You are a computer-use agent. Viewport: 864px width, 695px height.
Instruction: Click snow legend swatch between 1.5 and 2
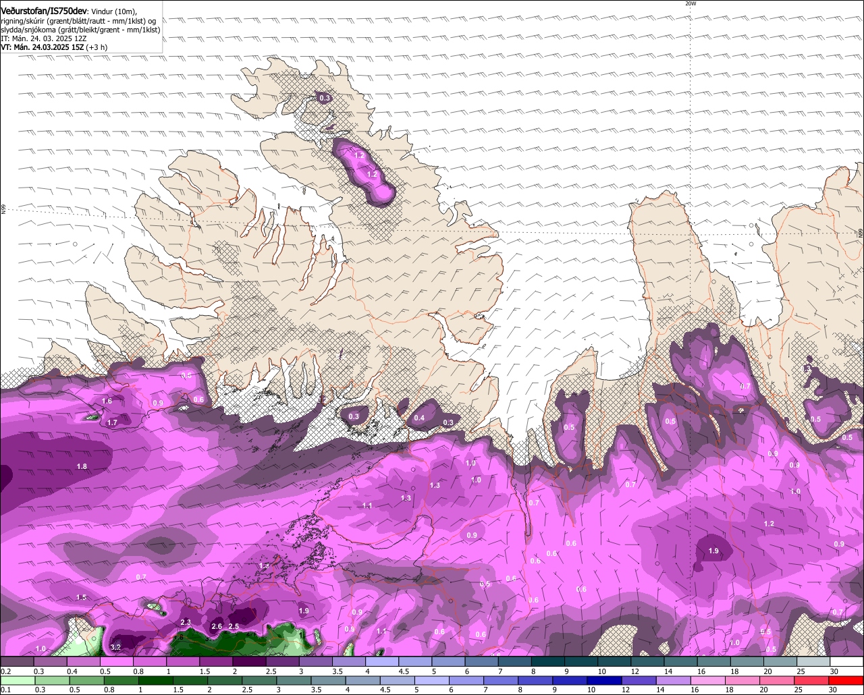216,661
